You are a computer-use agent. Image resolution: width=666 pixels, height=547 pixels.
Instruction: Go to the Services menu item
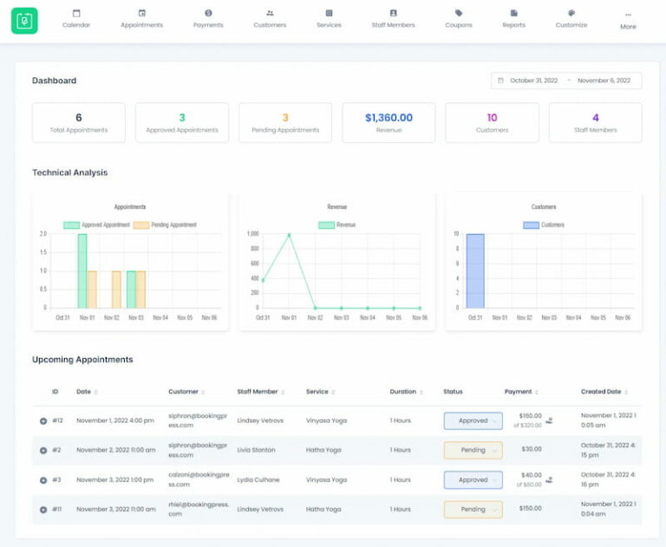[x=329, y=18]
